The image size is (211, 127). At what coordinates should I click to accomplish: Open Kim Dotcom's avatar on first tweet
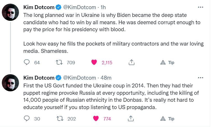point(10,12)
